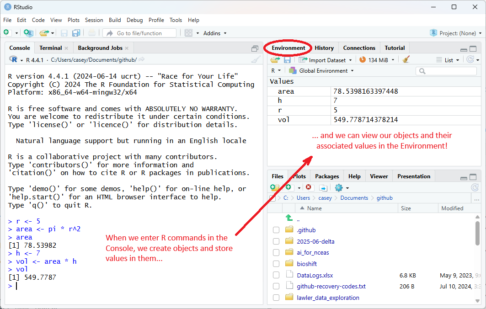Select the .github folder checkbox
Image resolution: width=486 pixels, height=309 pixels.
tap(276, 230)
